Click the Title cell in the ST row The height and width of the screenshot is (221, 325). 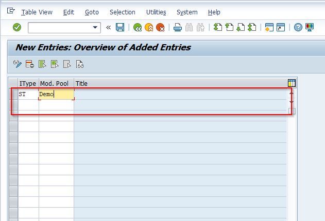pos(180,94)
